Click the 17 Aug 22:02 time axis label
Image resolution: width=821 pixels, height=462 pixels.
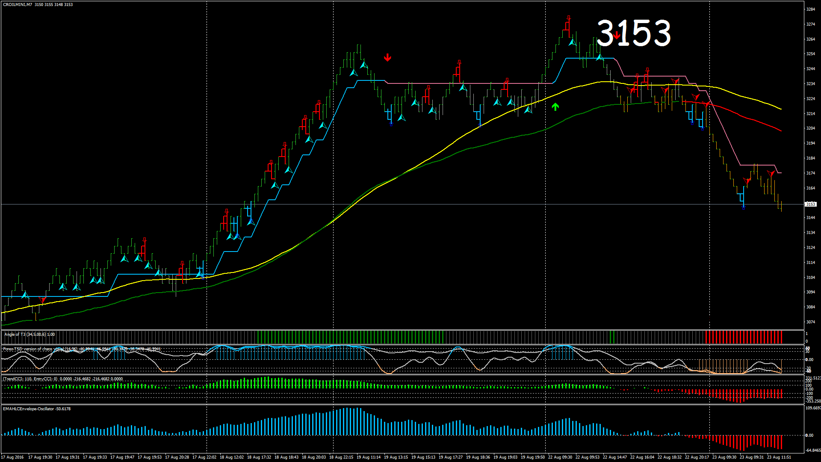204,457
